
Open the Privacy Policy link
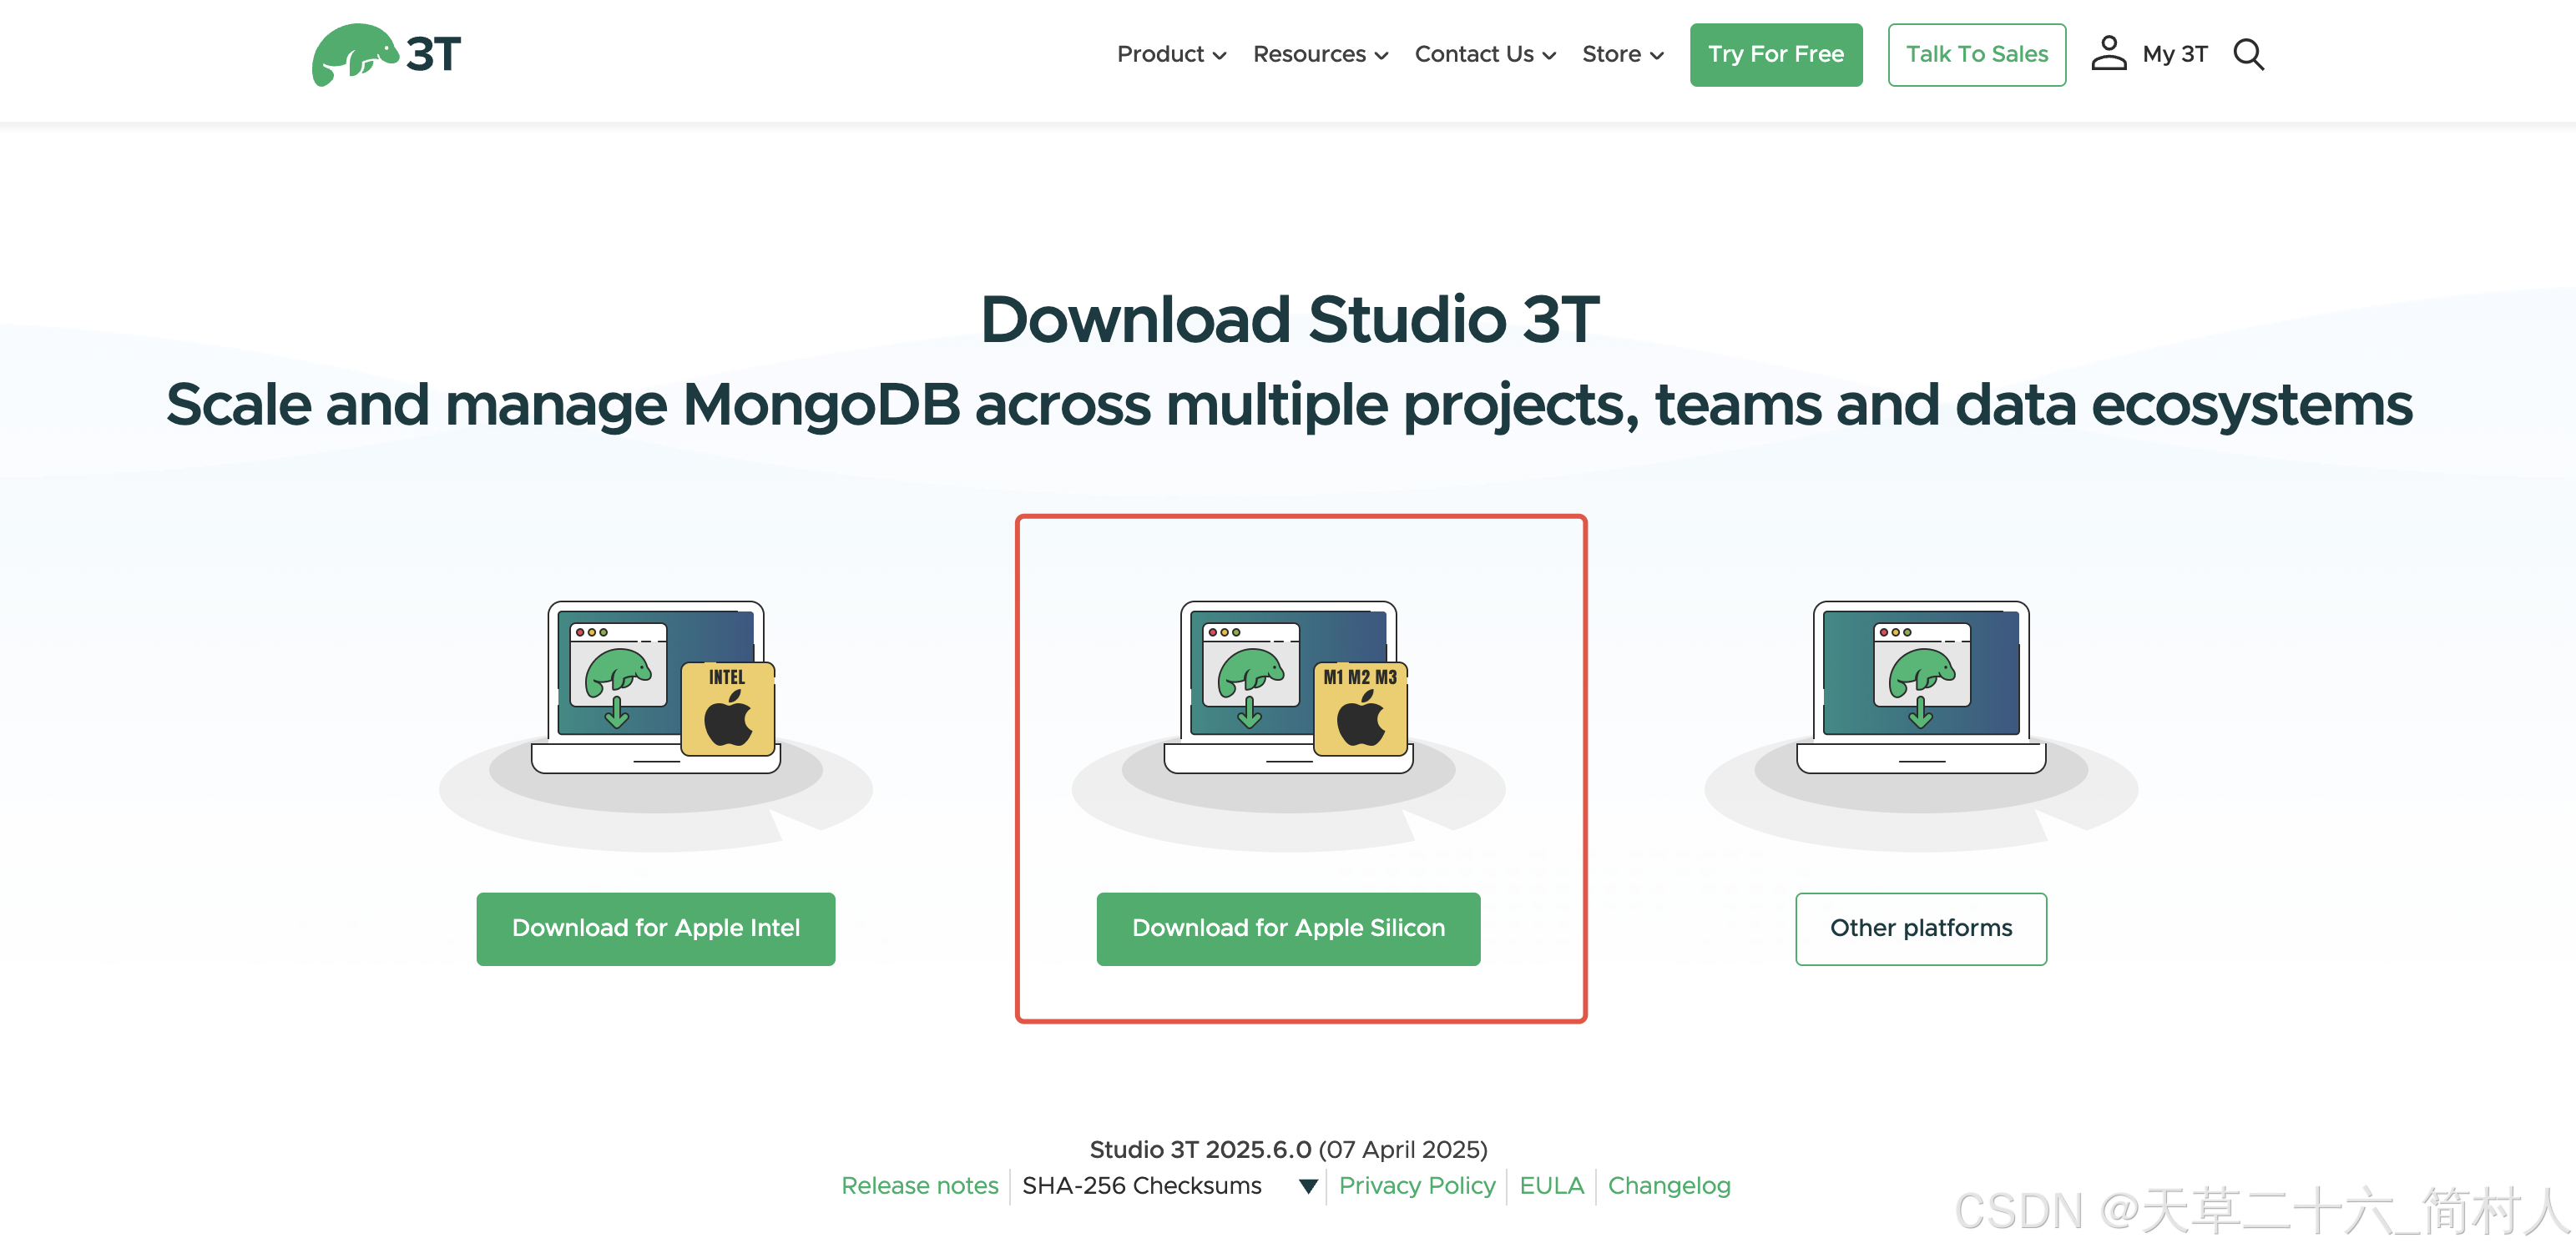1417,1185
